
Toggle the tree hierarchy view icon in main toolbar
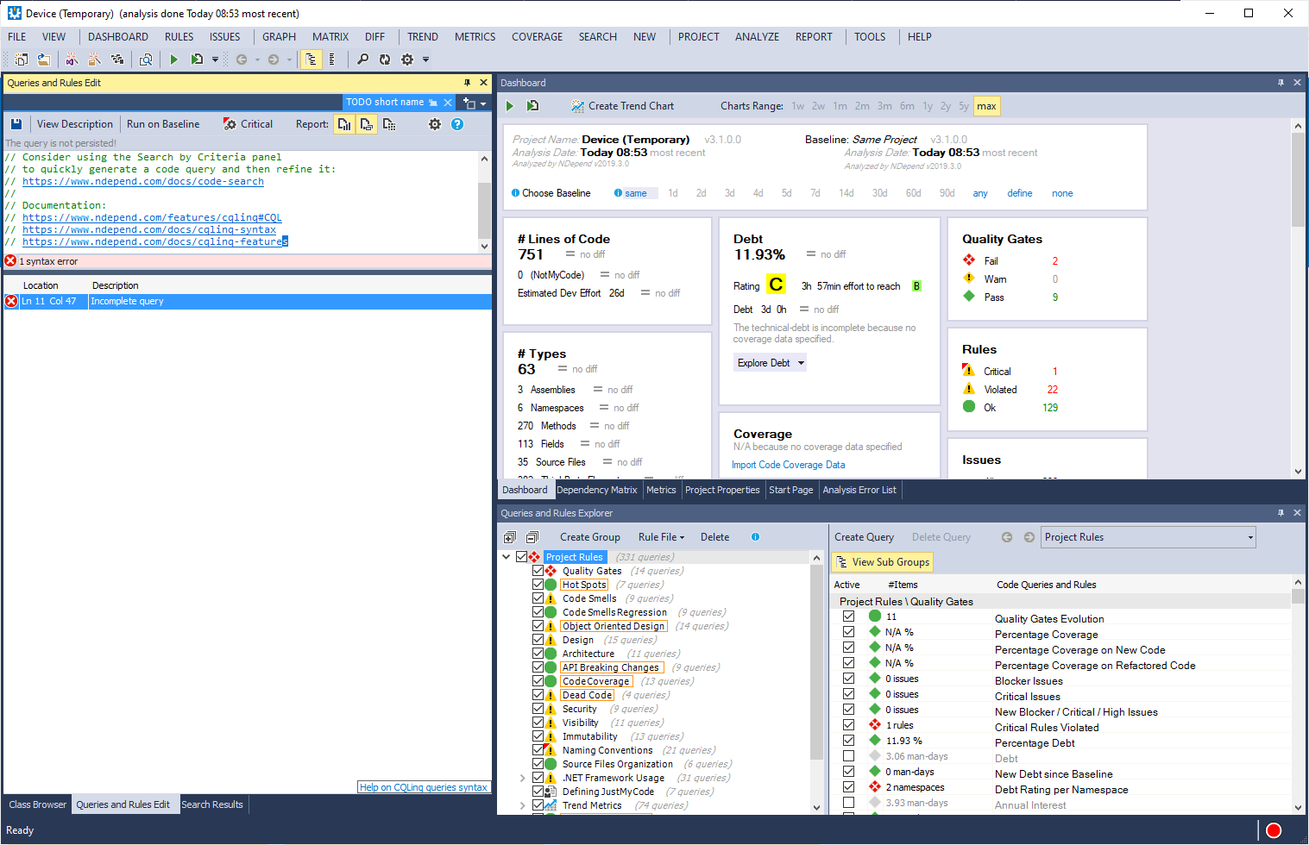(x=311, y=59)
